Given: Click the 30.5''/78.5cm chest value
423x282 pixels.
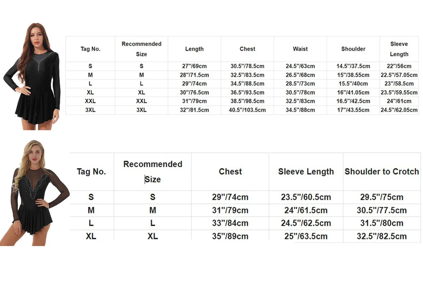Looking at the screenshot, I should tap(247, 66).
